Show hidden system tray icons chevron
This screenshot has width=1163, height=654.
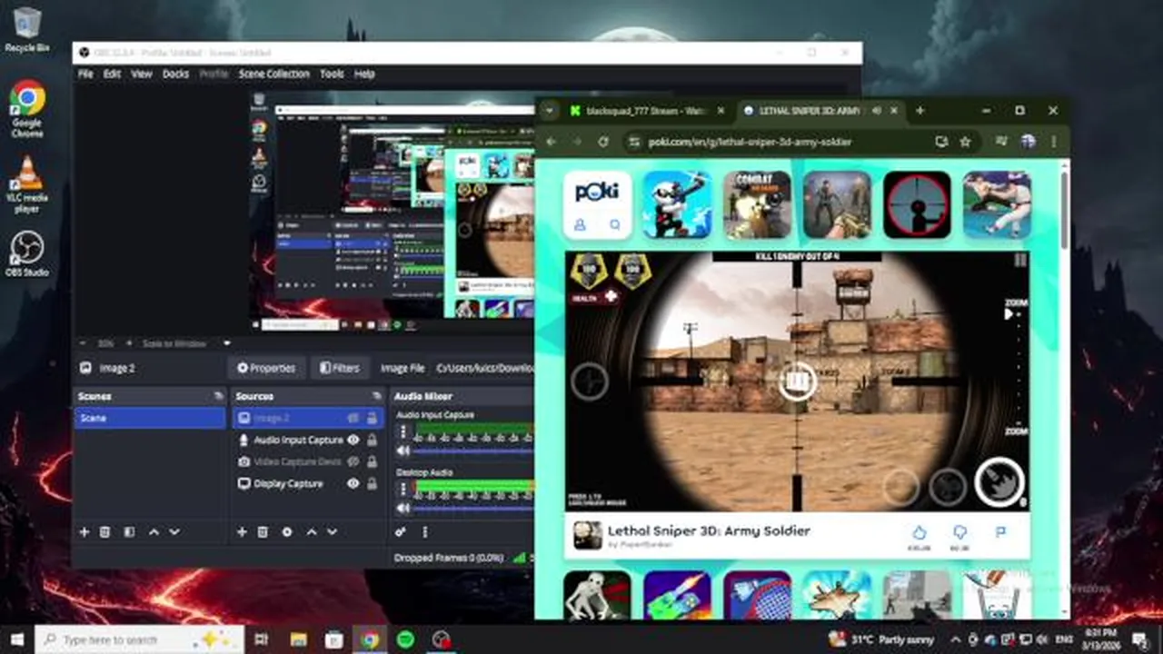pos(958,639)
